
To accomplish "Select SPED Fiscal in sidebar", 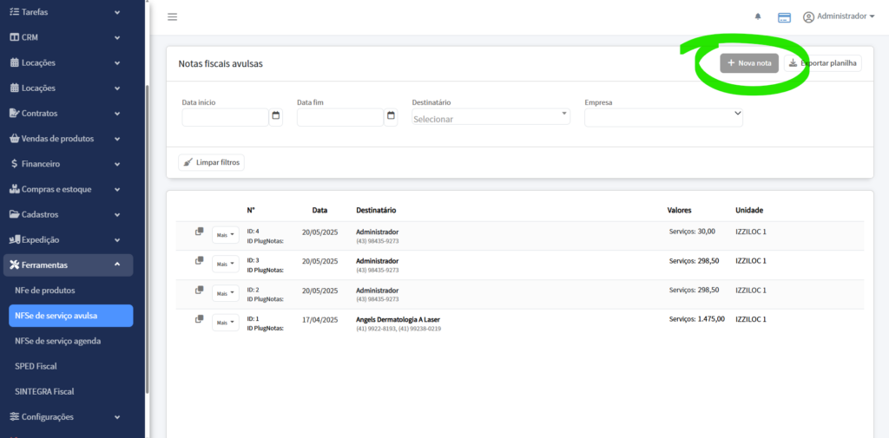I will (36, 366).
